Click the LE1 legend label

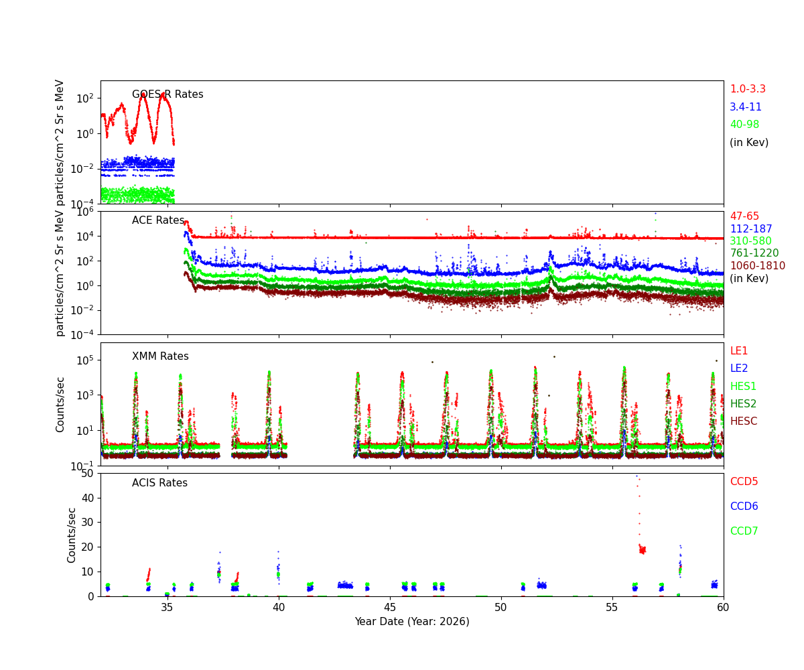[x=738, y=351]
